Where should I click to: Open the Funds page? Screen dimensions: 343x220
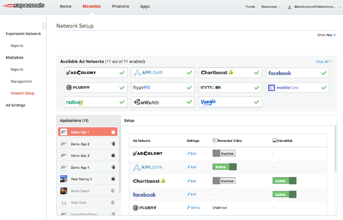tap(250, 7)
